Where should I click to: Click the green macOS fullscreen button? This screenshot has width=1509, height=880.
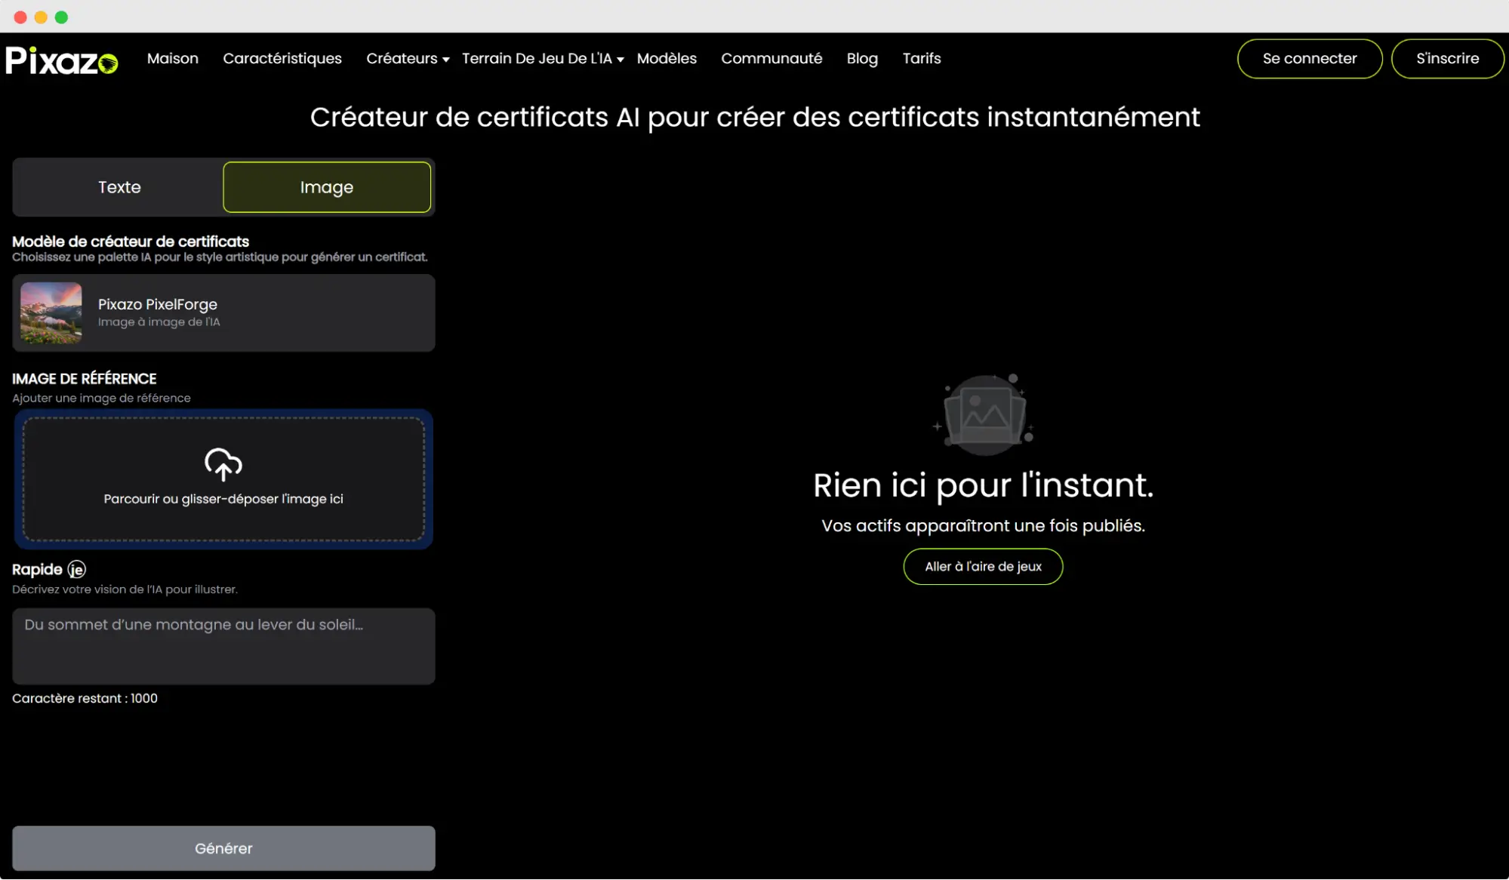pyautogui.click(x=61, y=17)
